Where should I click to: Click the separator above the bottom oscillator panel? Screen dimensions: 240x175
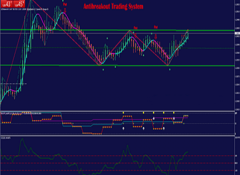click(x=117, y=136)
